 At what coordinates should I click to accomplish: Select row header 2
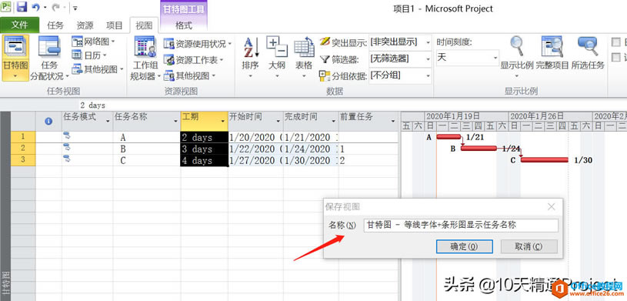tap(23, 149)
